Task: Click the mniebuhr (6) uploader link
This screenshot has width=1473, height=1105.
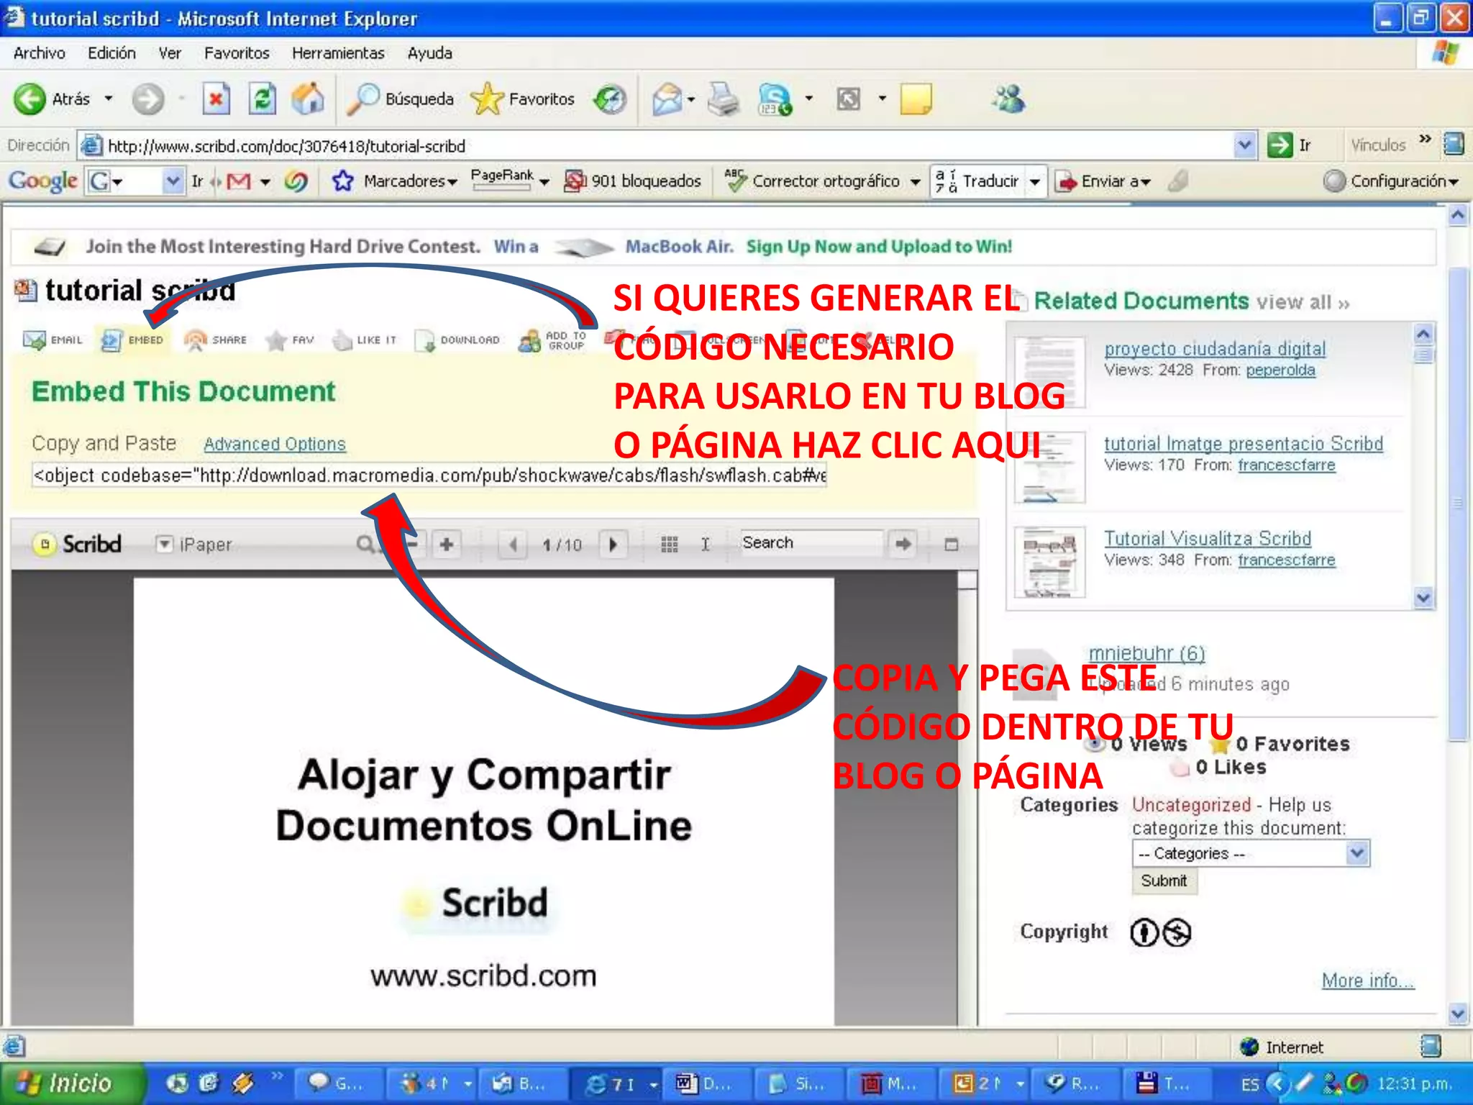Action: click(x=1146, y=653)
